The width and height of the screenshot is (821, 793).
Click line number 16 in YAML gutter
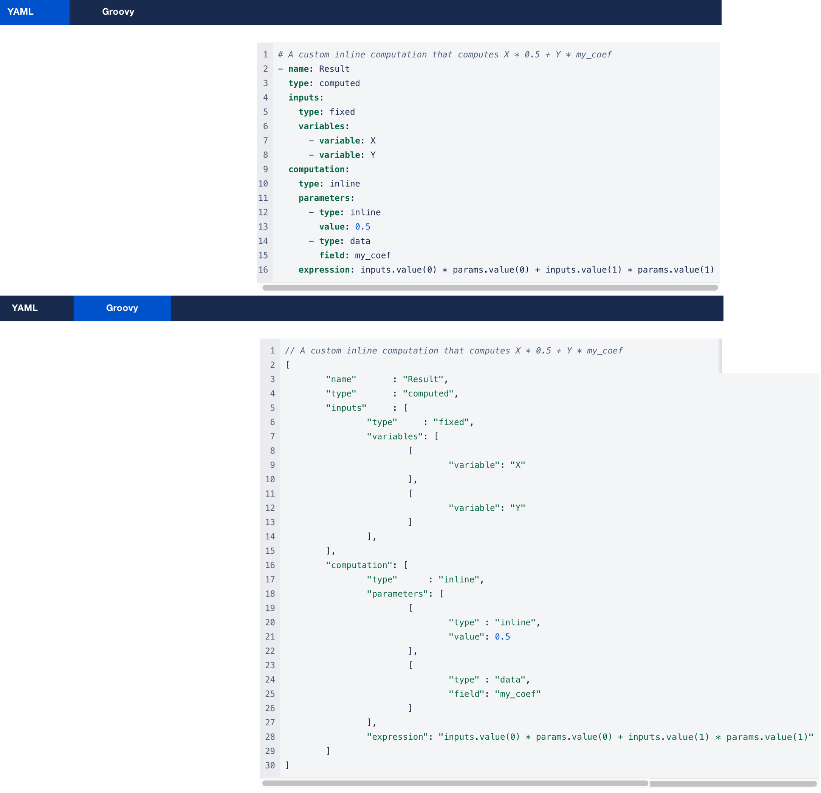point(263,270)
